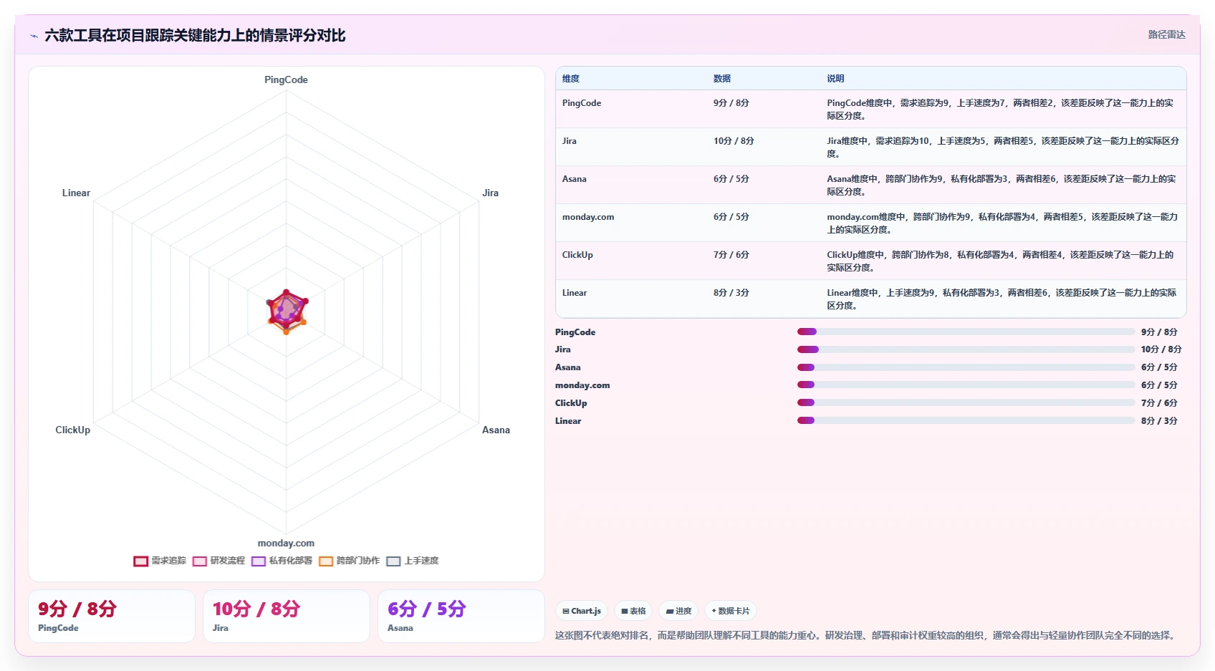Click the ClickUp axis label on the radar
The image size is (1215, 671).
(73, 430)
